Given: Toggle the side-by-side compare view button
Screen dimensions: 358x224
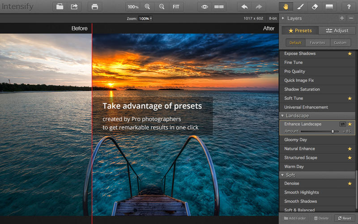Looking at the screenshot, I should click(219, 7).
